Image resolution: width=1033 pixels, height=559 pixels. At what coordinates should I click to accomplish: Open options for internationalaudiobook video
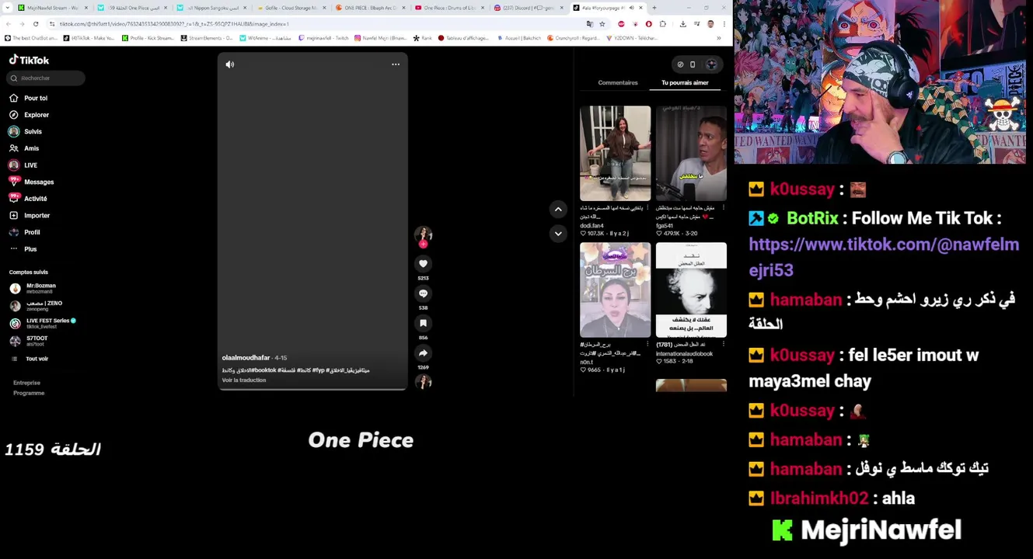(x=724, y=345)
